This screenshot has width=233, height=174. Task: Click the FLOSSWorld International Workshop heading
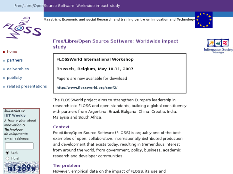click(x=95, y=59)
